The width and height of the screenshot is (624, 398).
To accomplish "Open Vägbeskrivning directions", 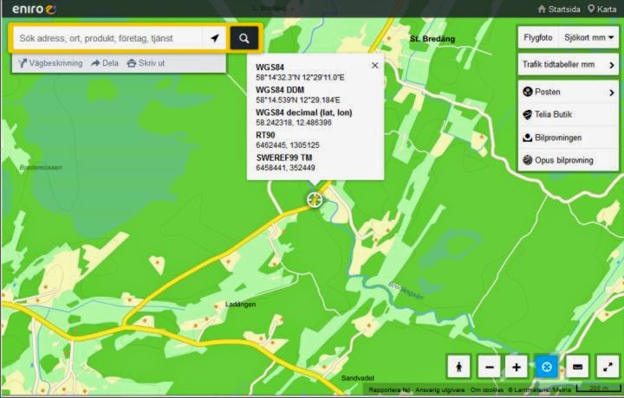I will pyautogui.click(x=50, y=63).
